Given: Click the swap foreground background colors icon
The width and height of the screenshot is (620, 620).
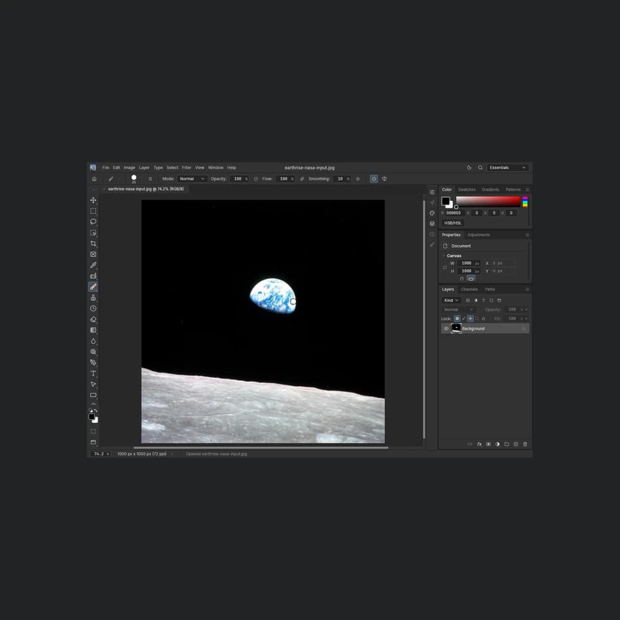Looking at the screenshot, I should pos(95,411).
